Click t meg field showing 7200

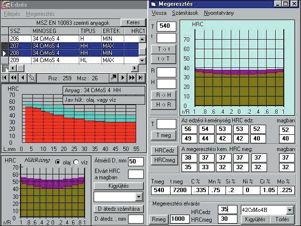pos(181,190)
